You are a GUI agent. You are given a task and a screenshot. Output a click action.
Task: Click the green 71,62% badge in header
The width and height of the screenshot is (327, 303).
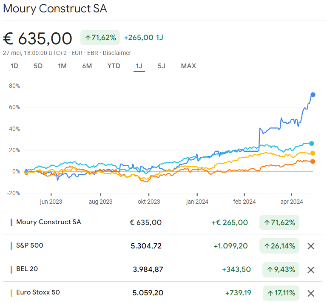point(100,38)
